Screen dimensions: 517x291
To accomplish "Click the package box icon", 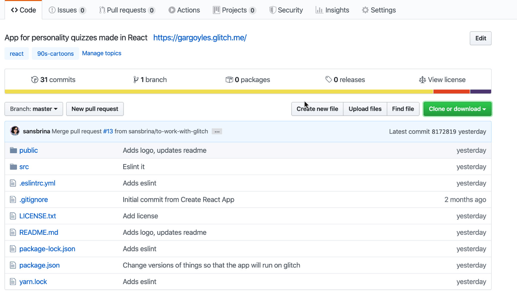I will 229,80.
